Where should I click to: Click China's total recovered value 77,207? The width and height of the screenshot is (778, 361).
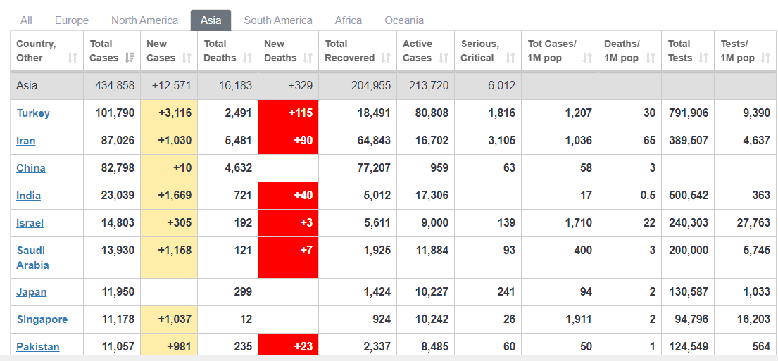pyautogui.click(x=374, y=167)
